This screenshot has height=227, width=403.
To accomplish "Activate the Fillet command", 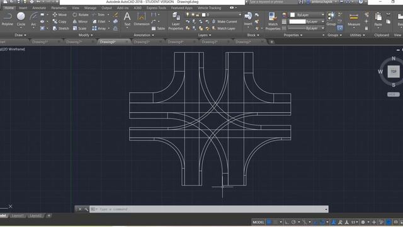I will coord(99,21).
